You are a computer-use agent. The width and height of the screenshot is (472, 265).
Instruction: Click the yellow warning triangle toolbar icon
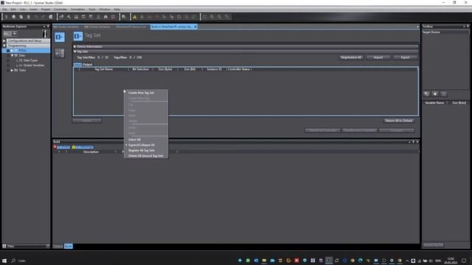click(x=134, y=17)
